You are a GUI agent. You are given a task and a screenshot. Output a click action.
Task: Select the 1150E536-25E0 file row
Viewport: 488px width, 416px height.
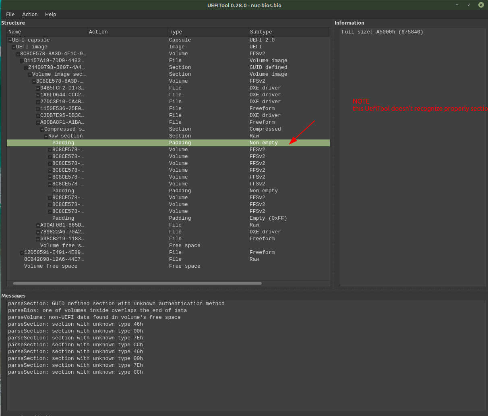tap(168, 108)
